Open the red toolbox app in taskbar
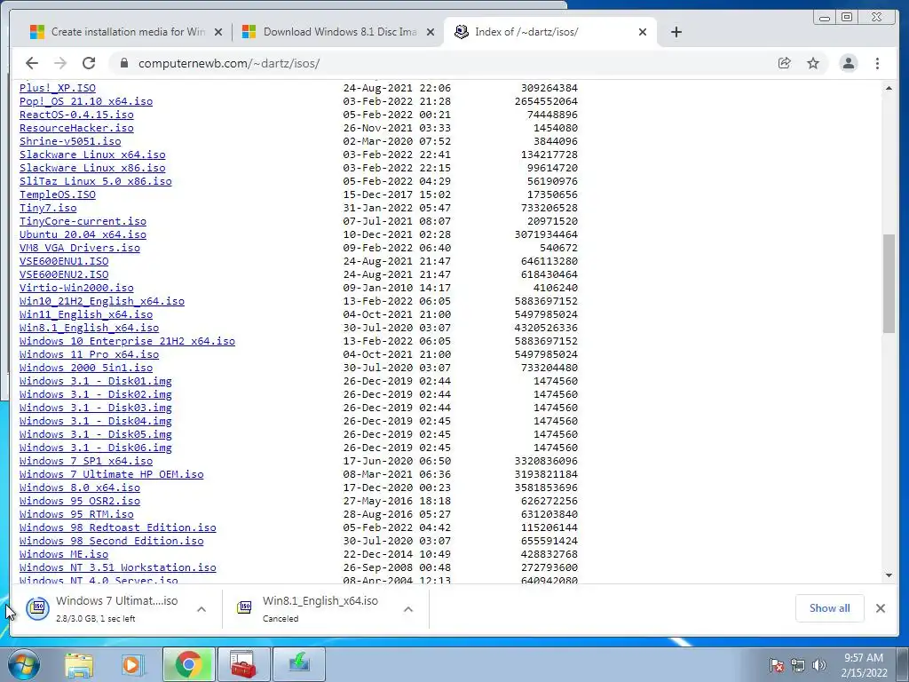The width and height of the screenshot is (909, 682). click(x=243, y=664)
